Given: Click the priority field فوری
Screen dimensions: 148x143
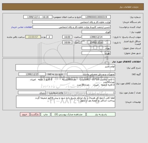Looking at the screenshot, I should click(x=96, y=32).
